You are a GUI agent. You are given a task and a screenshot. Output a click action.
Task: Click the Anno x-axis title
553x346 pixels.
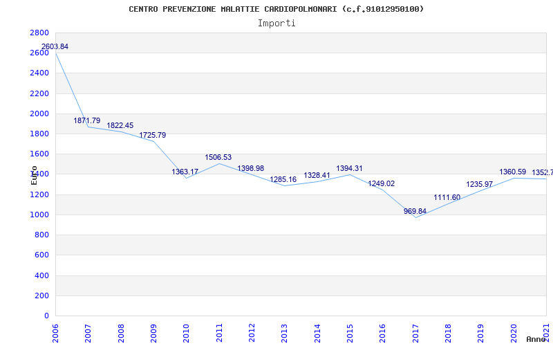(x=536, y=339)
